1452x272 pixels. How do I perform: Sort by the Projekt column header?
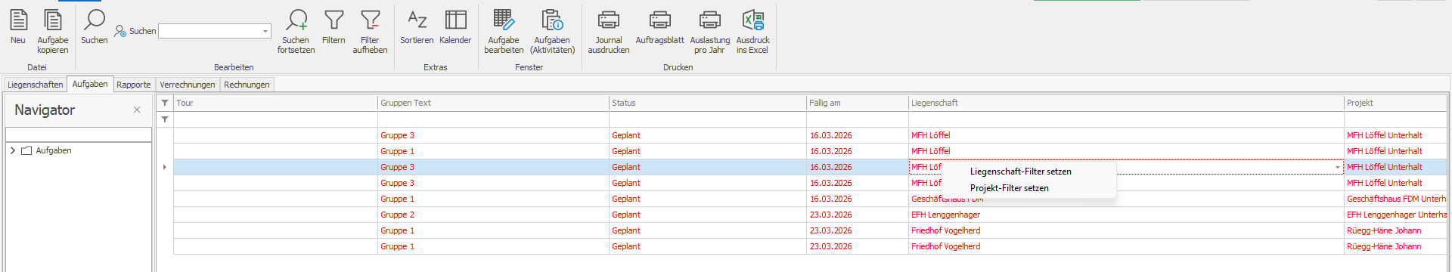point(1395,103)
